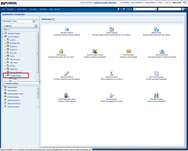This screenshot has height=151, width=188.
Task: Open the Global Functions fx icon
Action: (x=111, y=73)
